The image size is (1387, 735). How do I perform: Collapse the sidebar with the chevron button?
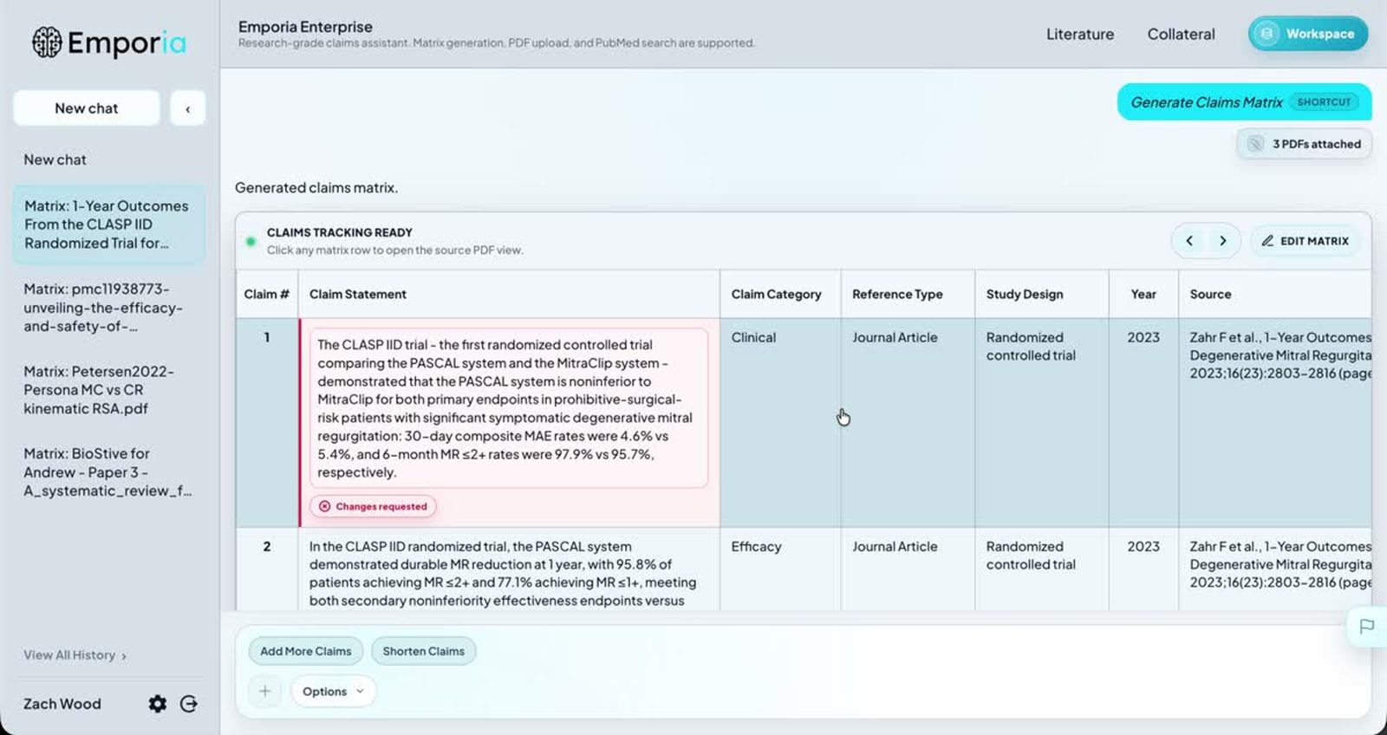[x=187, y=108]
